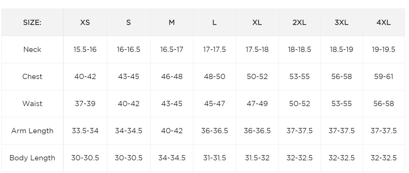Select the 45-47 waist cell for L
The height and width of the screenshot is (173, 409).
pyautogui.click(x=215, y=104)
